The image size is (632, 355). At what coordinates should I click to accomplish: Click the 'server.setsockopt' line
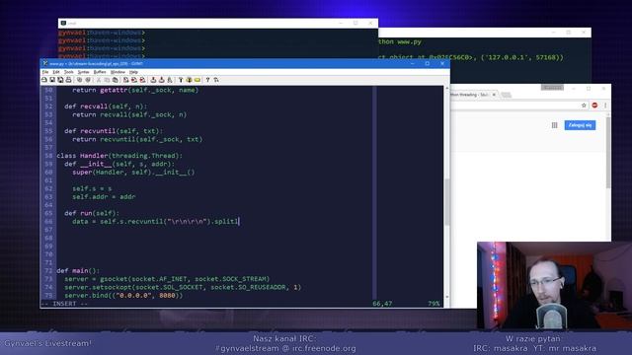pyautogui.click(x=183, y=287)
